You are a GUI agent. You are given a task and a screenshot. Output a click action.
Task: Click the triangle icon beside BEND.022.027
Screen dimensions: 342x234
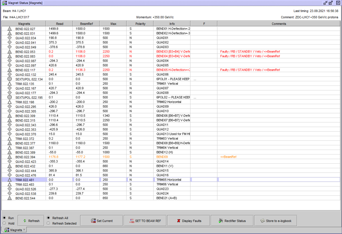9,29
